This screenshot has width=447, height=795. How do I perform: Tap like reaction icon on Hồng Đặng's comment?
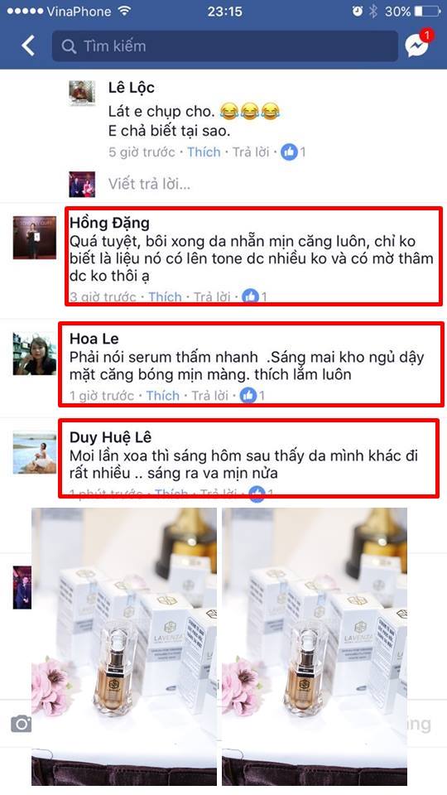click(x=250, y=296)
